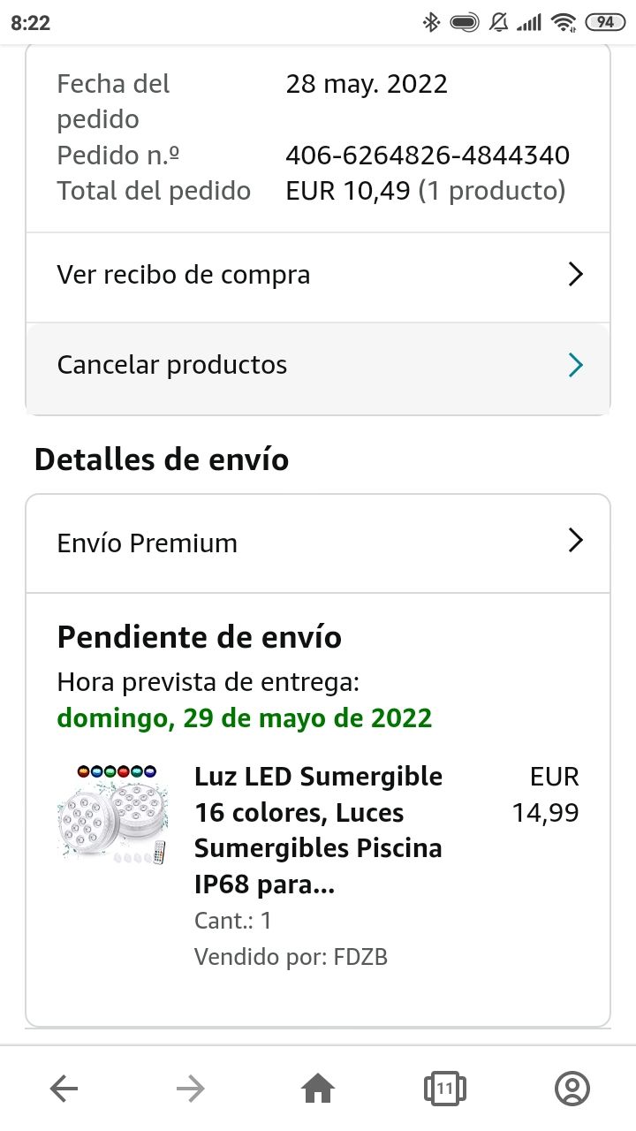Tap the Wi-Fi signal icon
Viewport: 636px width, 1131px height.
[x=563, y=22]
